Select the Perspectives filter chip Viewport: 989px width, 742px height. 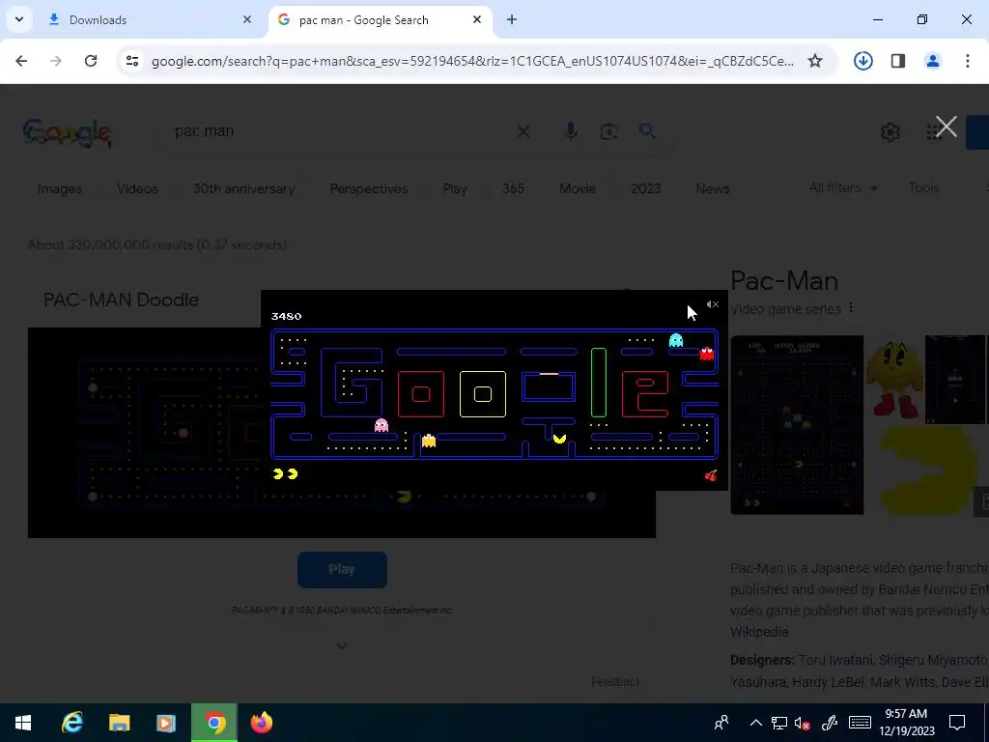[368, 188]
